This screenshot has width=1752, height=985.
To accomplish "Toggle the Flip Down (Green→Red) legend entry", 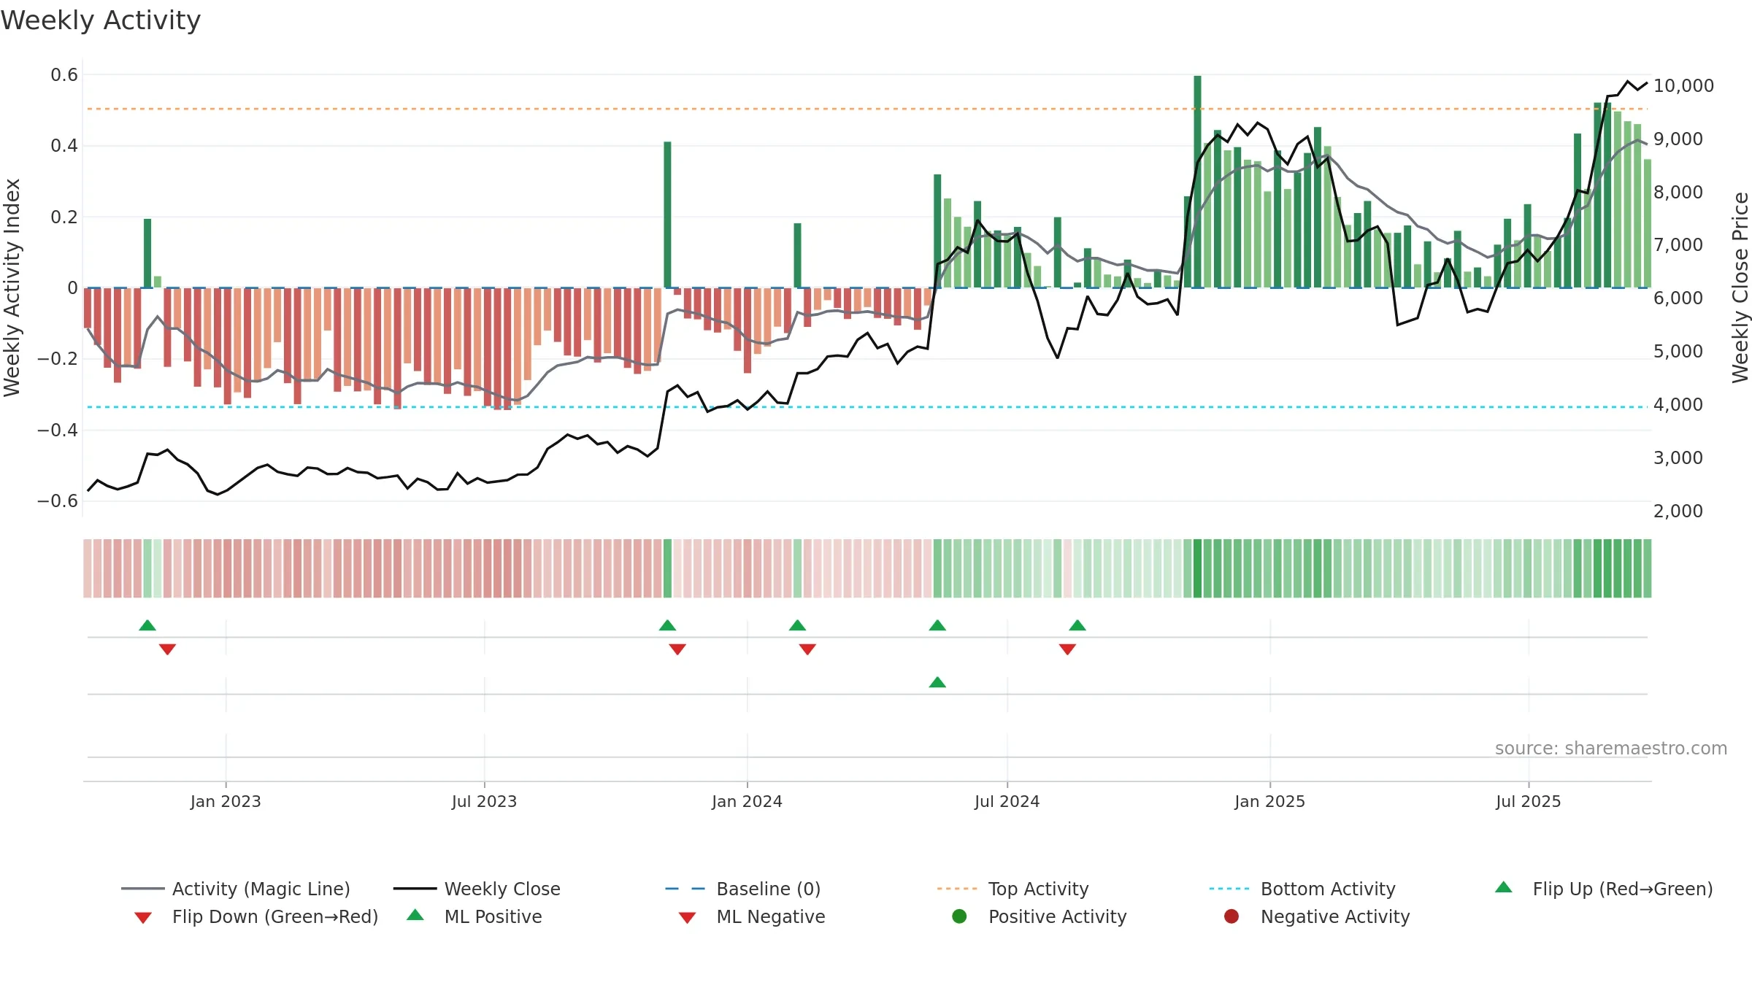I will click(255, 916).
